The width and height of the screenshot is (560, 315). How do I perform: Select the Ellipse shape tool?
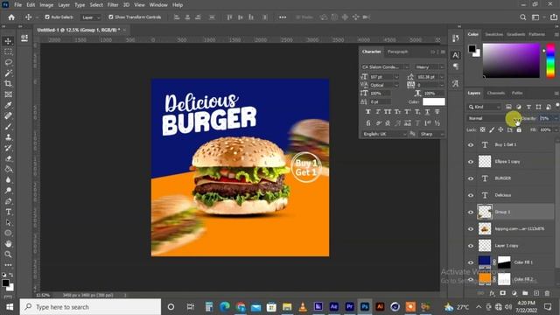8,234
